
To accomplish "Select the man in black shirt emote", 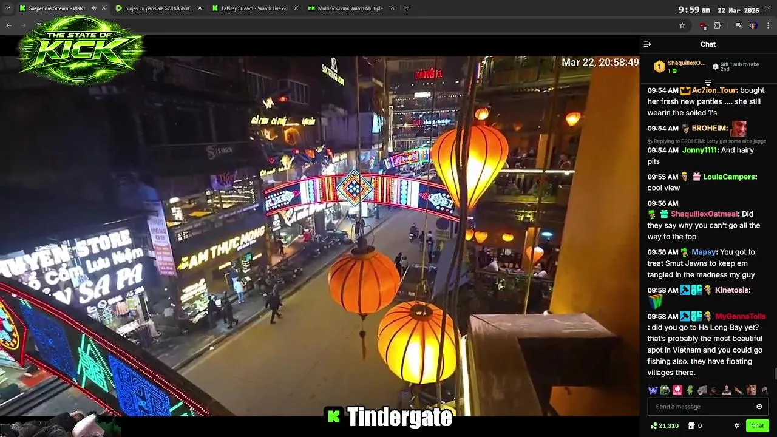I will click(x=727, y=390).
